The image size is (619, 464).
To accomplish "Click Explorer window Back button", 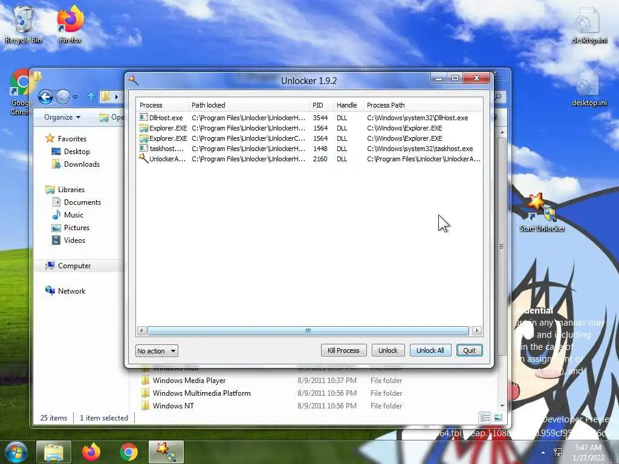I will click(x=45, y=97).
